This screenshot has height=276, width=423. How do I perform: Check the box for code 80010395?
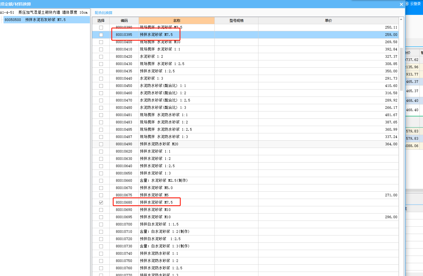point(101,35)
